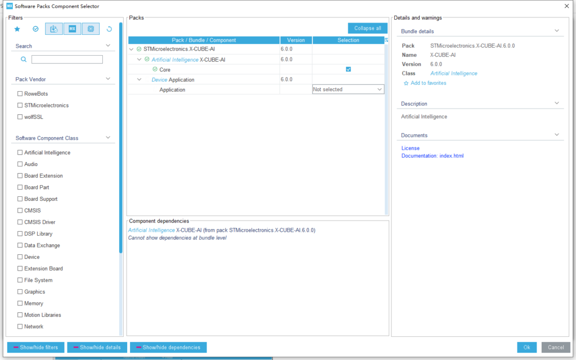The width and height of the screenshot is (576, 360).
Task: Reset all filters with refresh icon
Action: coord(109,29)
